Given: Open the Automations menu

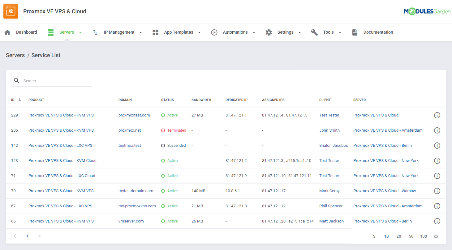Looking at the screenshot, I should 235,32.
